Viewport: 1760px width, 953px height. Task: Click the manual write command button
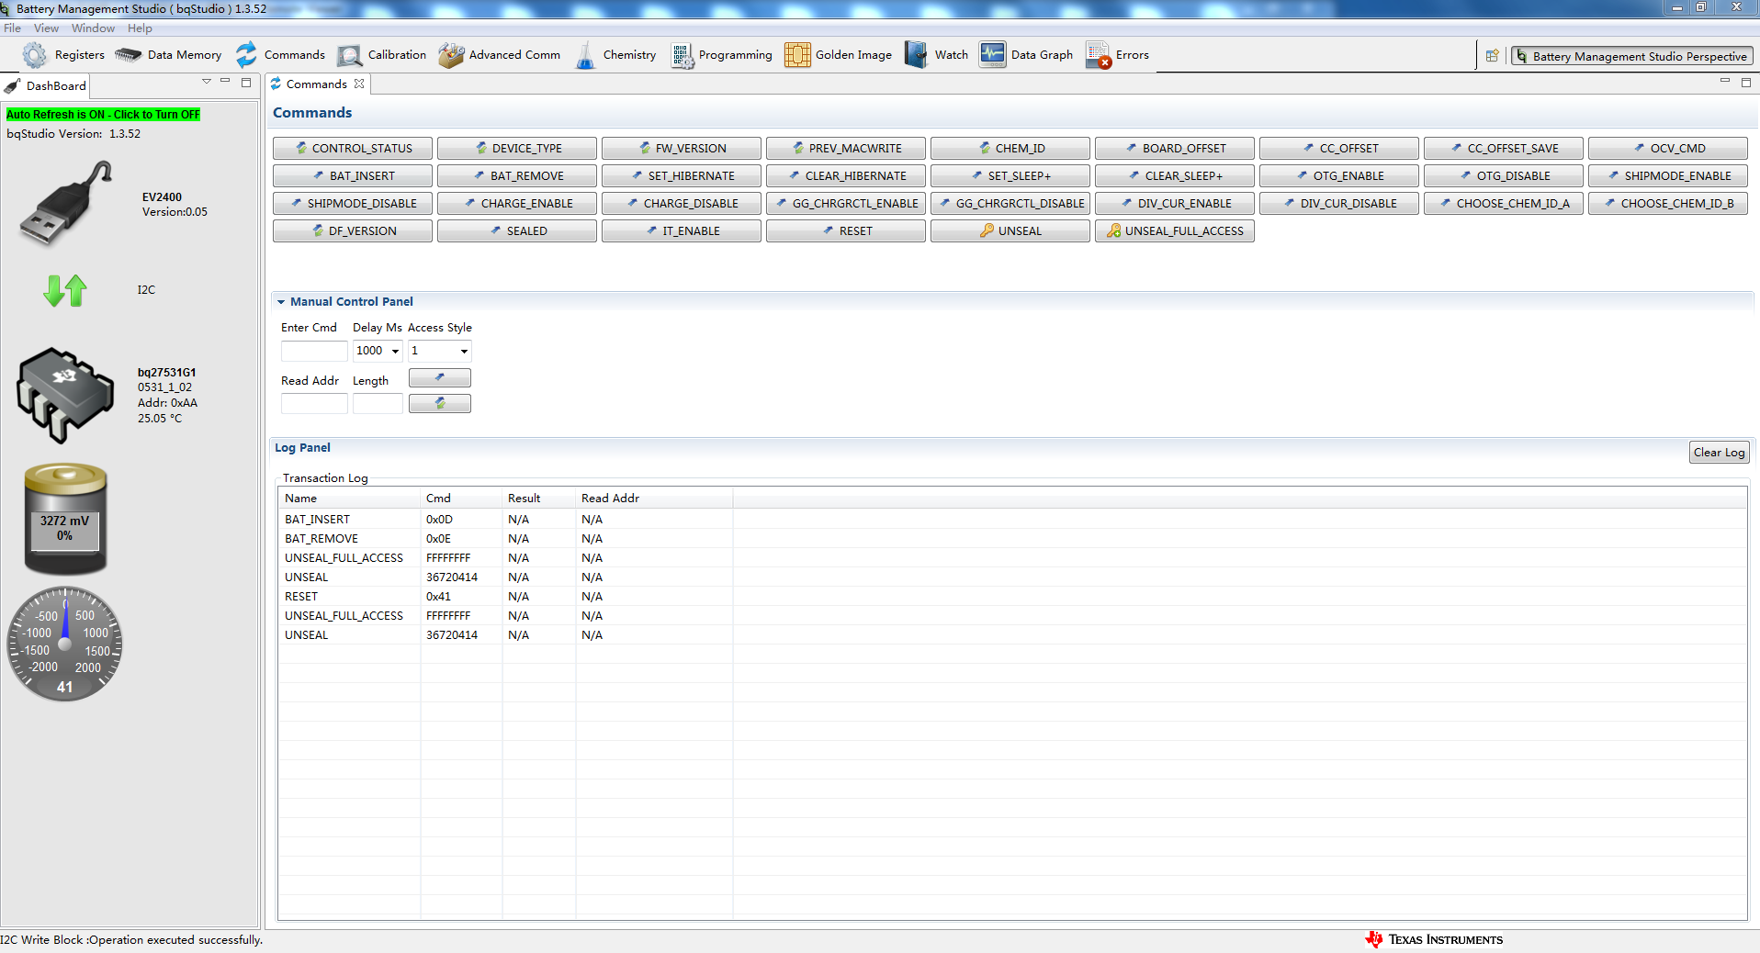pos(440,377)
